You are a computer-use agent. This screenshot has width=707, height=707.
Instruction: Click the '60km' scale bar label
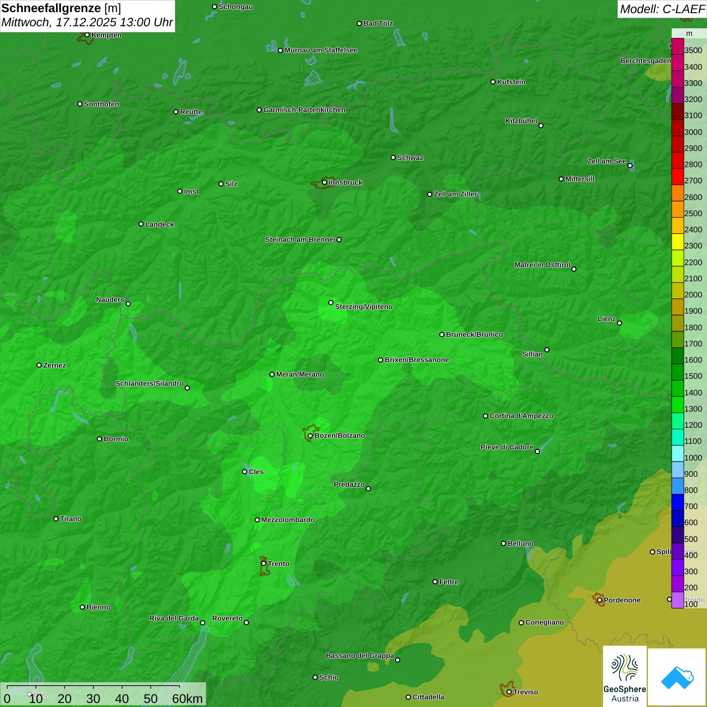tap(187, 698)
